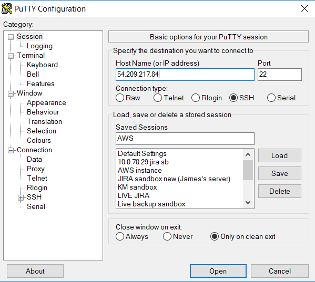This screenshot has height=282, width=315.
Task: Click the Saved Sessions name field
Action: pos(185,139)
